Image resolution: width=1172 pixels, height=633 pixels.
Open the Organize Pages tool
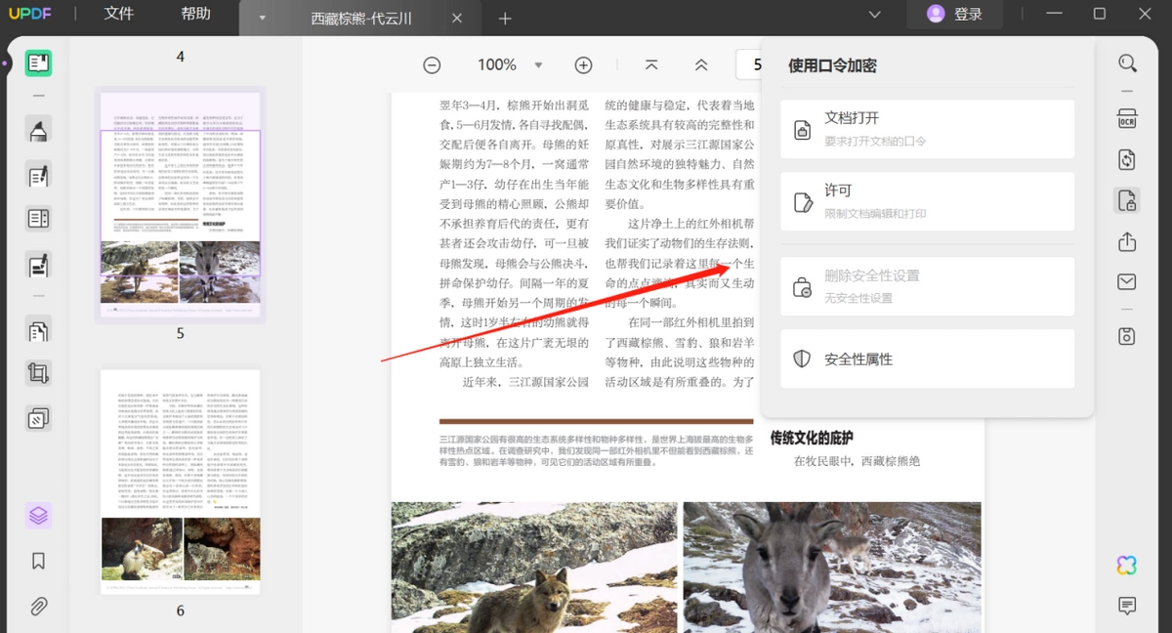pyautogui.click(x=38, y=331)
